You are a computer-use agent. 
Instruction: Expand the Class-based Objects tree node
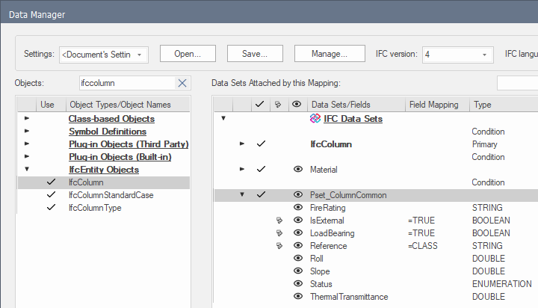click(x=27, y=119)
